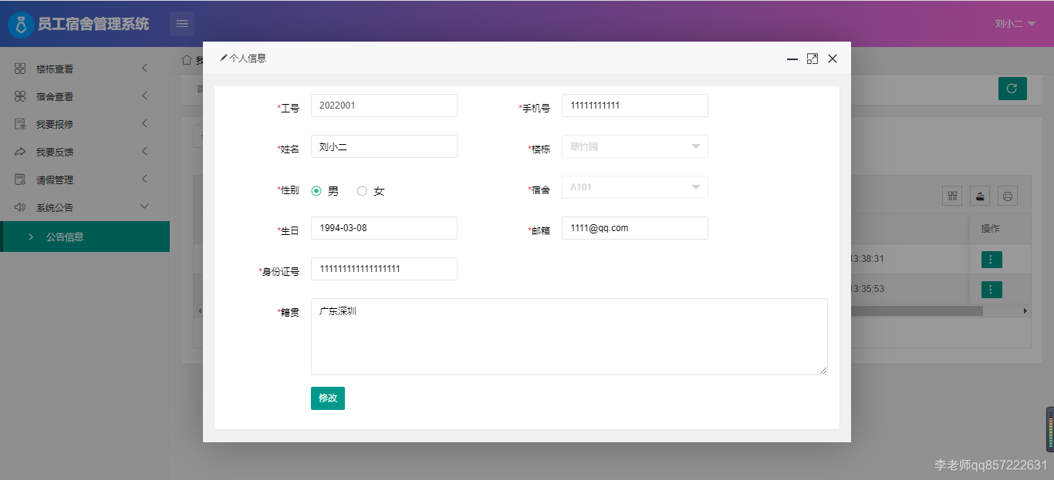Image resolution: width=1054 pixels, height=480 pixels.
Task: Click the column display grid icon above the table
Action: (x=951, y=196)
